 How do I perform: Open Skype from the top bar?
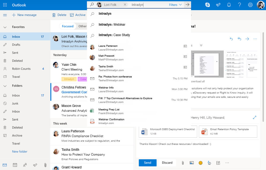208,5
